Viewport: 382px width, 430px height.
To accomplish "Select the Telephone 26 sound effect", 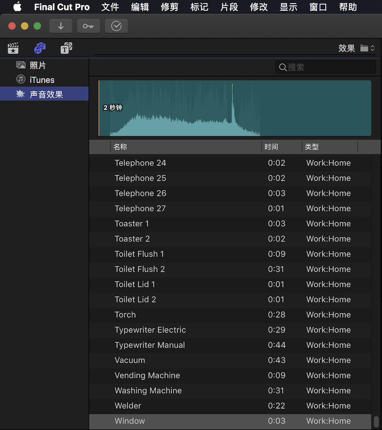I will point(230,193).
